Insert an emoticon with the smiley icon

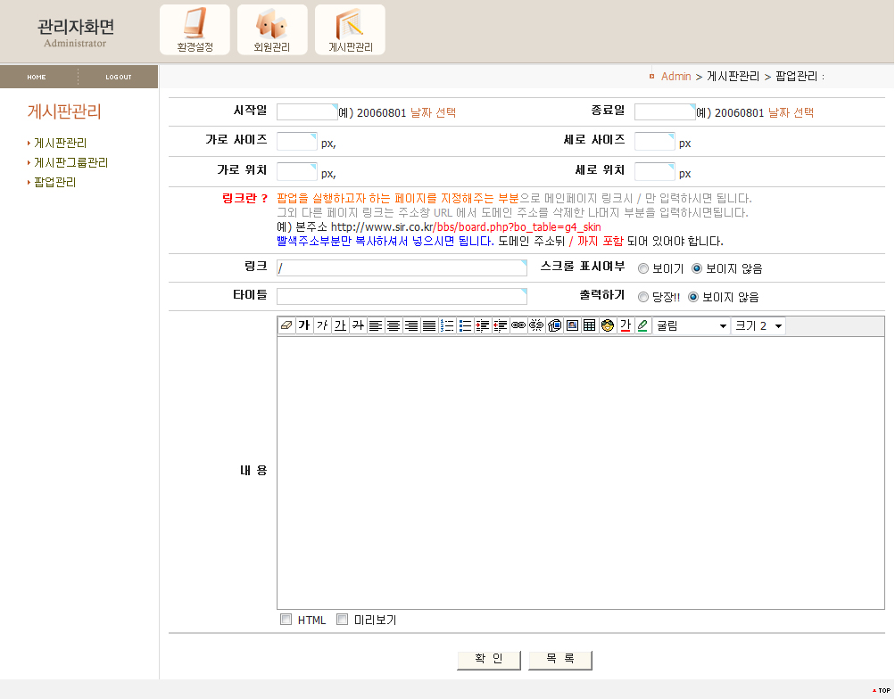[608, 326]
